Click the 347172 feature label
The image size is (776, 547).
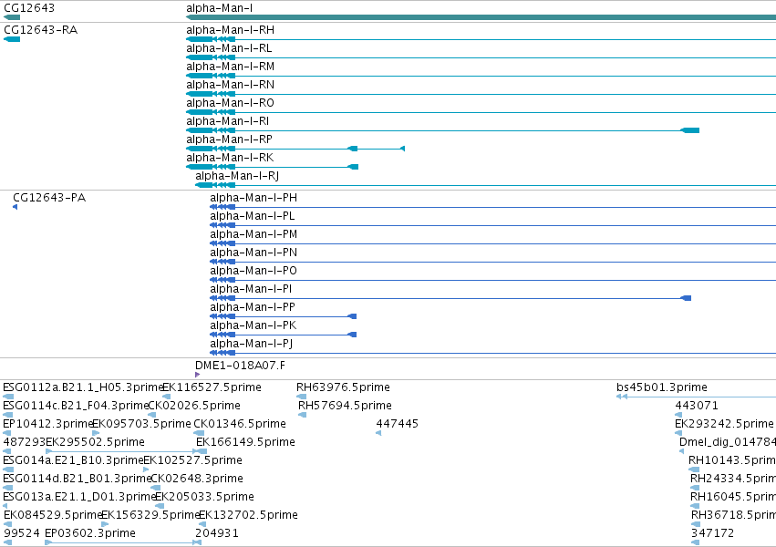[x=713, y=533]
